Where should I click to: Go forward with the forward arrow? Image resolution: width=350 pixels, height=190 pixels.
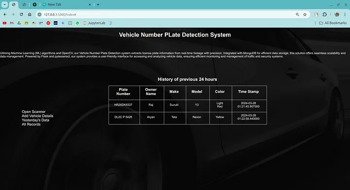(13, 14)
